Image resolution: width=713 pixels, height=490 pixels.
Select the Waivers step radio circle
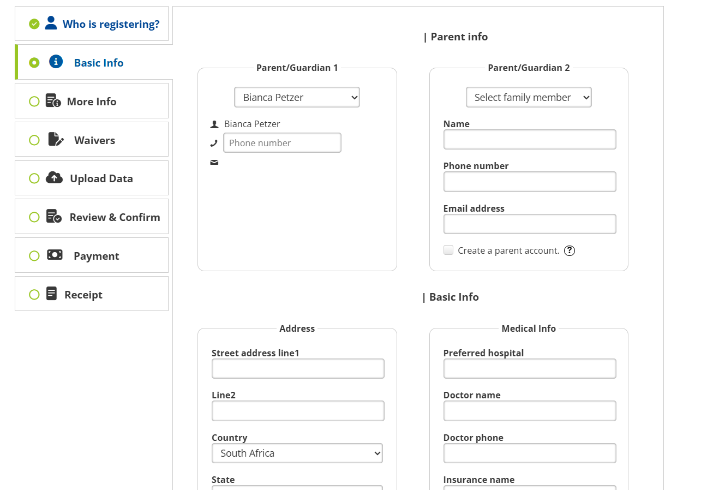[x=34, y=140]
